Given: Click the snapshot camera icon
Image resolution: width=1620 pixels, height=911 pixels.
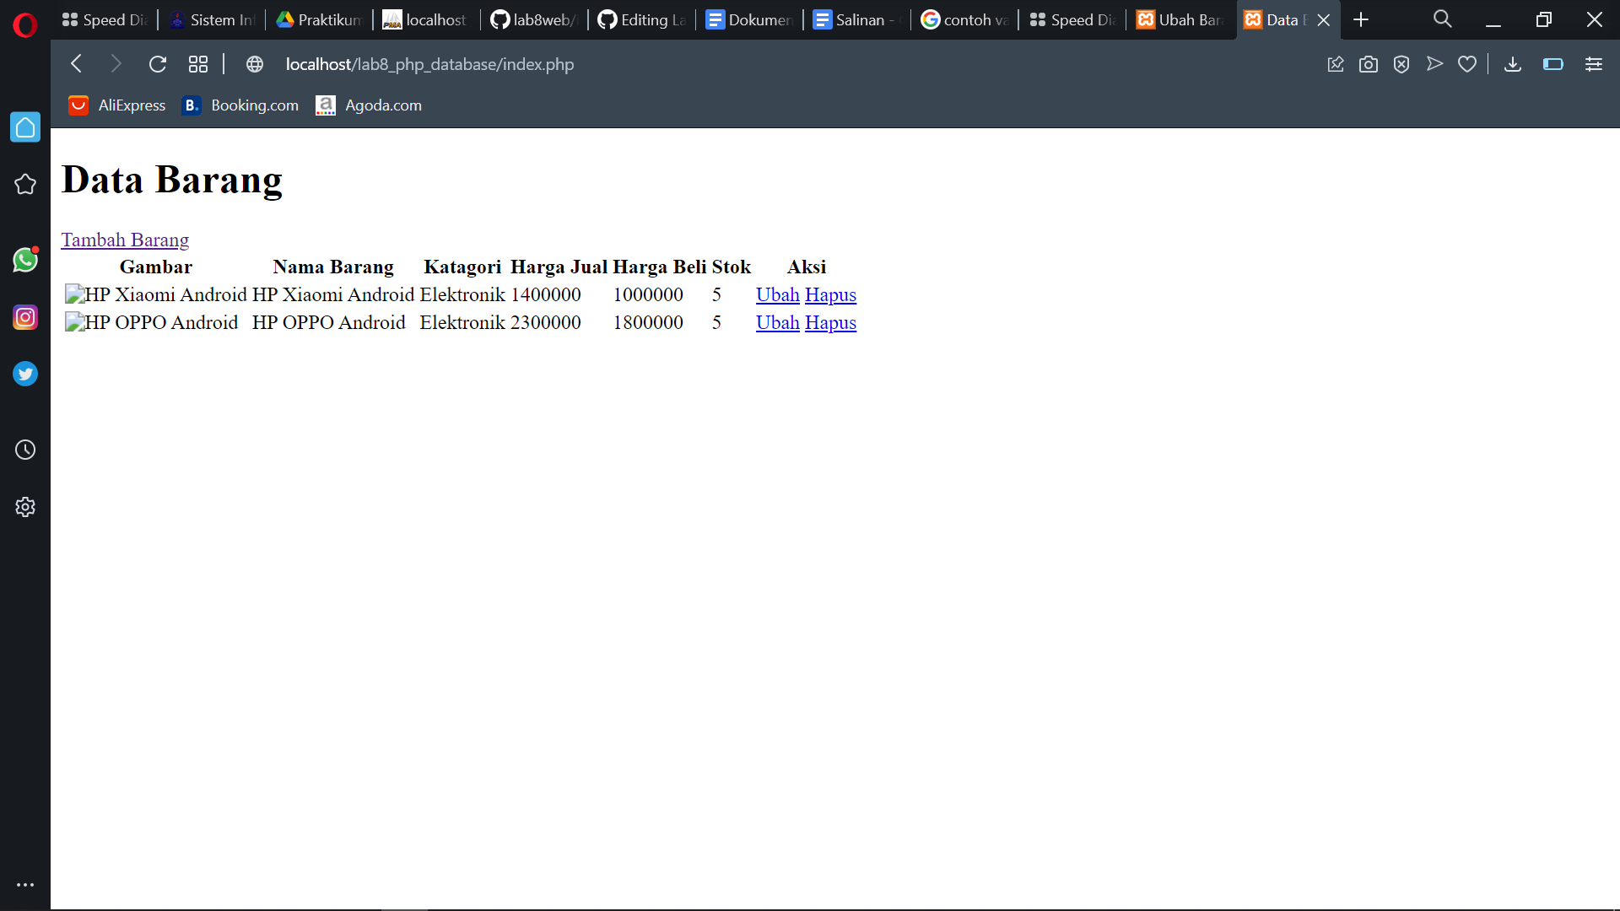Looking at the screenshot, I should click(1369, 64).
